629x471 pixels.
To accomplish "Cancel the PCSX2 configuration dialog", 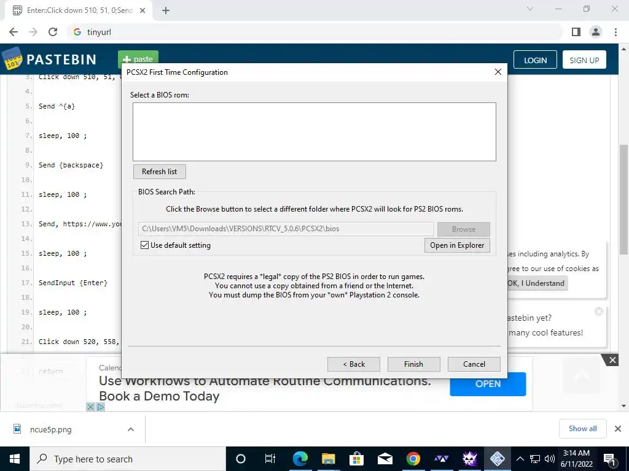I will coord(474,364).
